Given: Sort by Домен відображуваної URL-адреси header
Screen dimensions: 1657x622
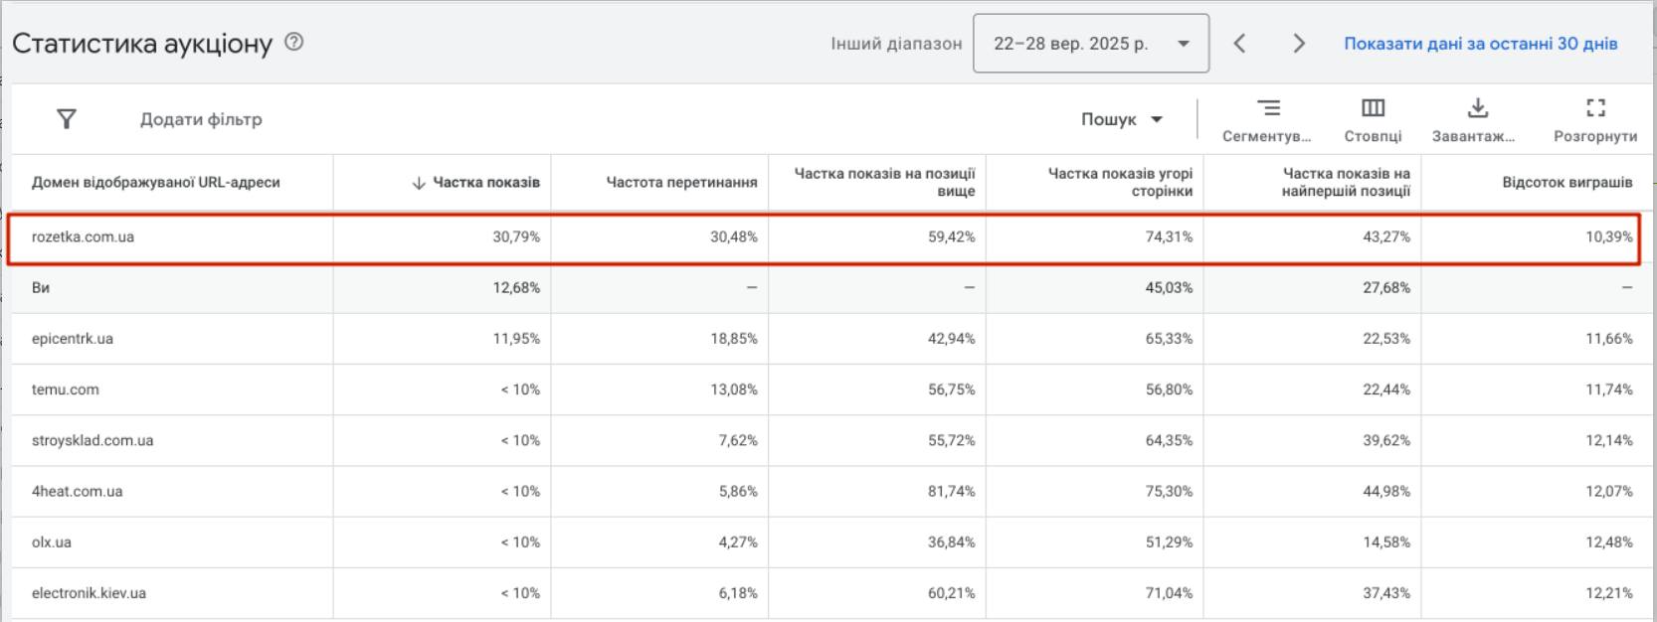Looking at the screenshot, I should [156, 183].
